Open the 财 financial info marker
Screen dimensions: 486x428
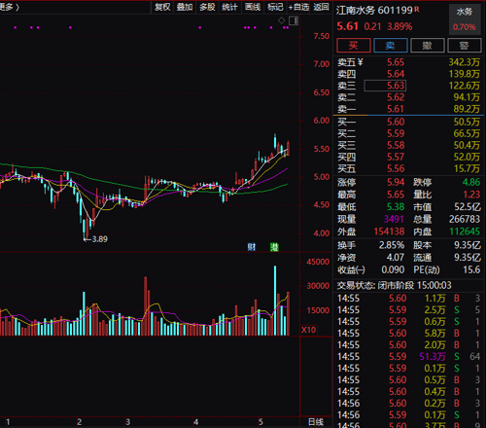252,247
